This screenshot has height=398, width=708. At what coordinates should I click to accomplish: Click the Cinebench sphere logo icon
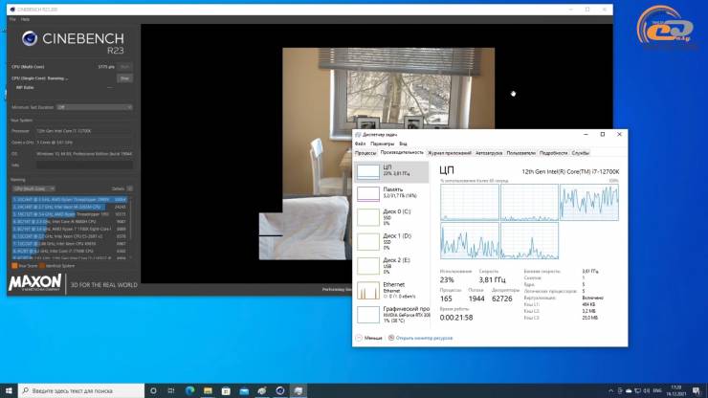pos(30,39)
